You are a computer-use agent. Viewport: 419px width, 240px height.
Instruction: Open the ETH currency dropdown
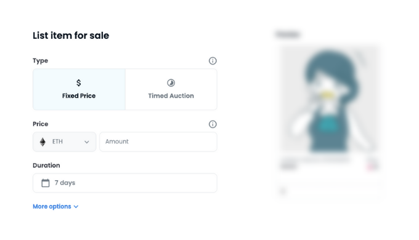(x=65, y=142)
